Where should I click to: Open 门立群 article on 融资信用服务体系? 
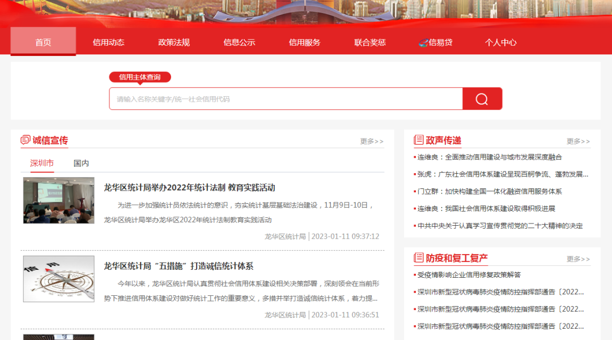489,192
